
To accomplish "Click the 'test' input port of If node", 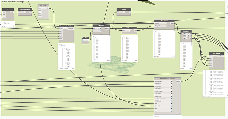I will coord(4,12).
